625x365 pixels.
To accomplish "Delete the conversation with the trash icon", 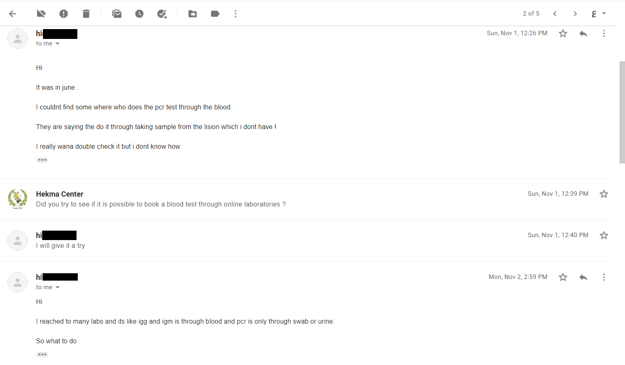I will pos(86,14).
